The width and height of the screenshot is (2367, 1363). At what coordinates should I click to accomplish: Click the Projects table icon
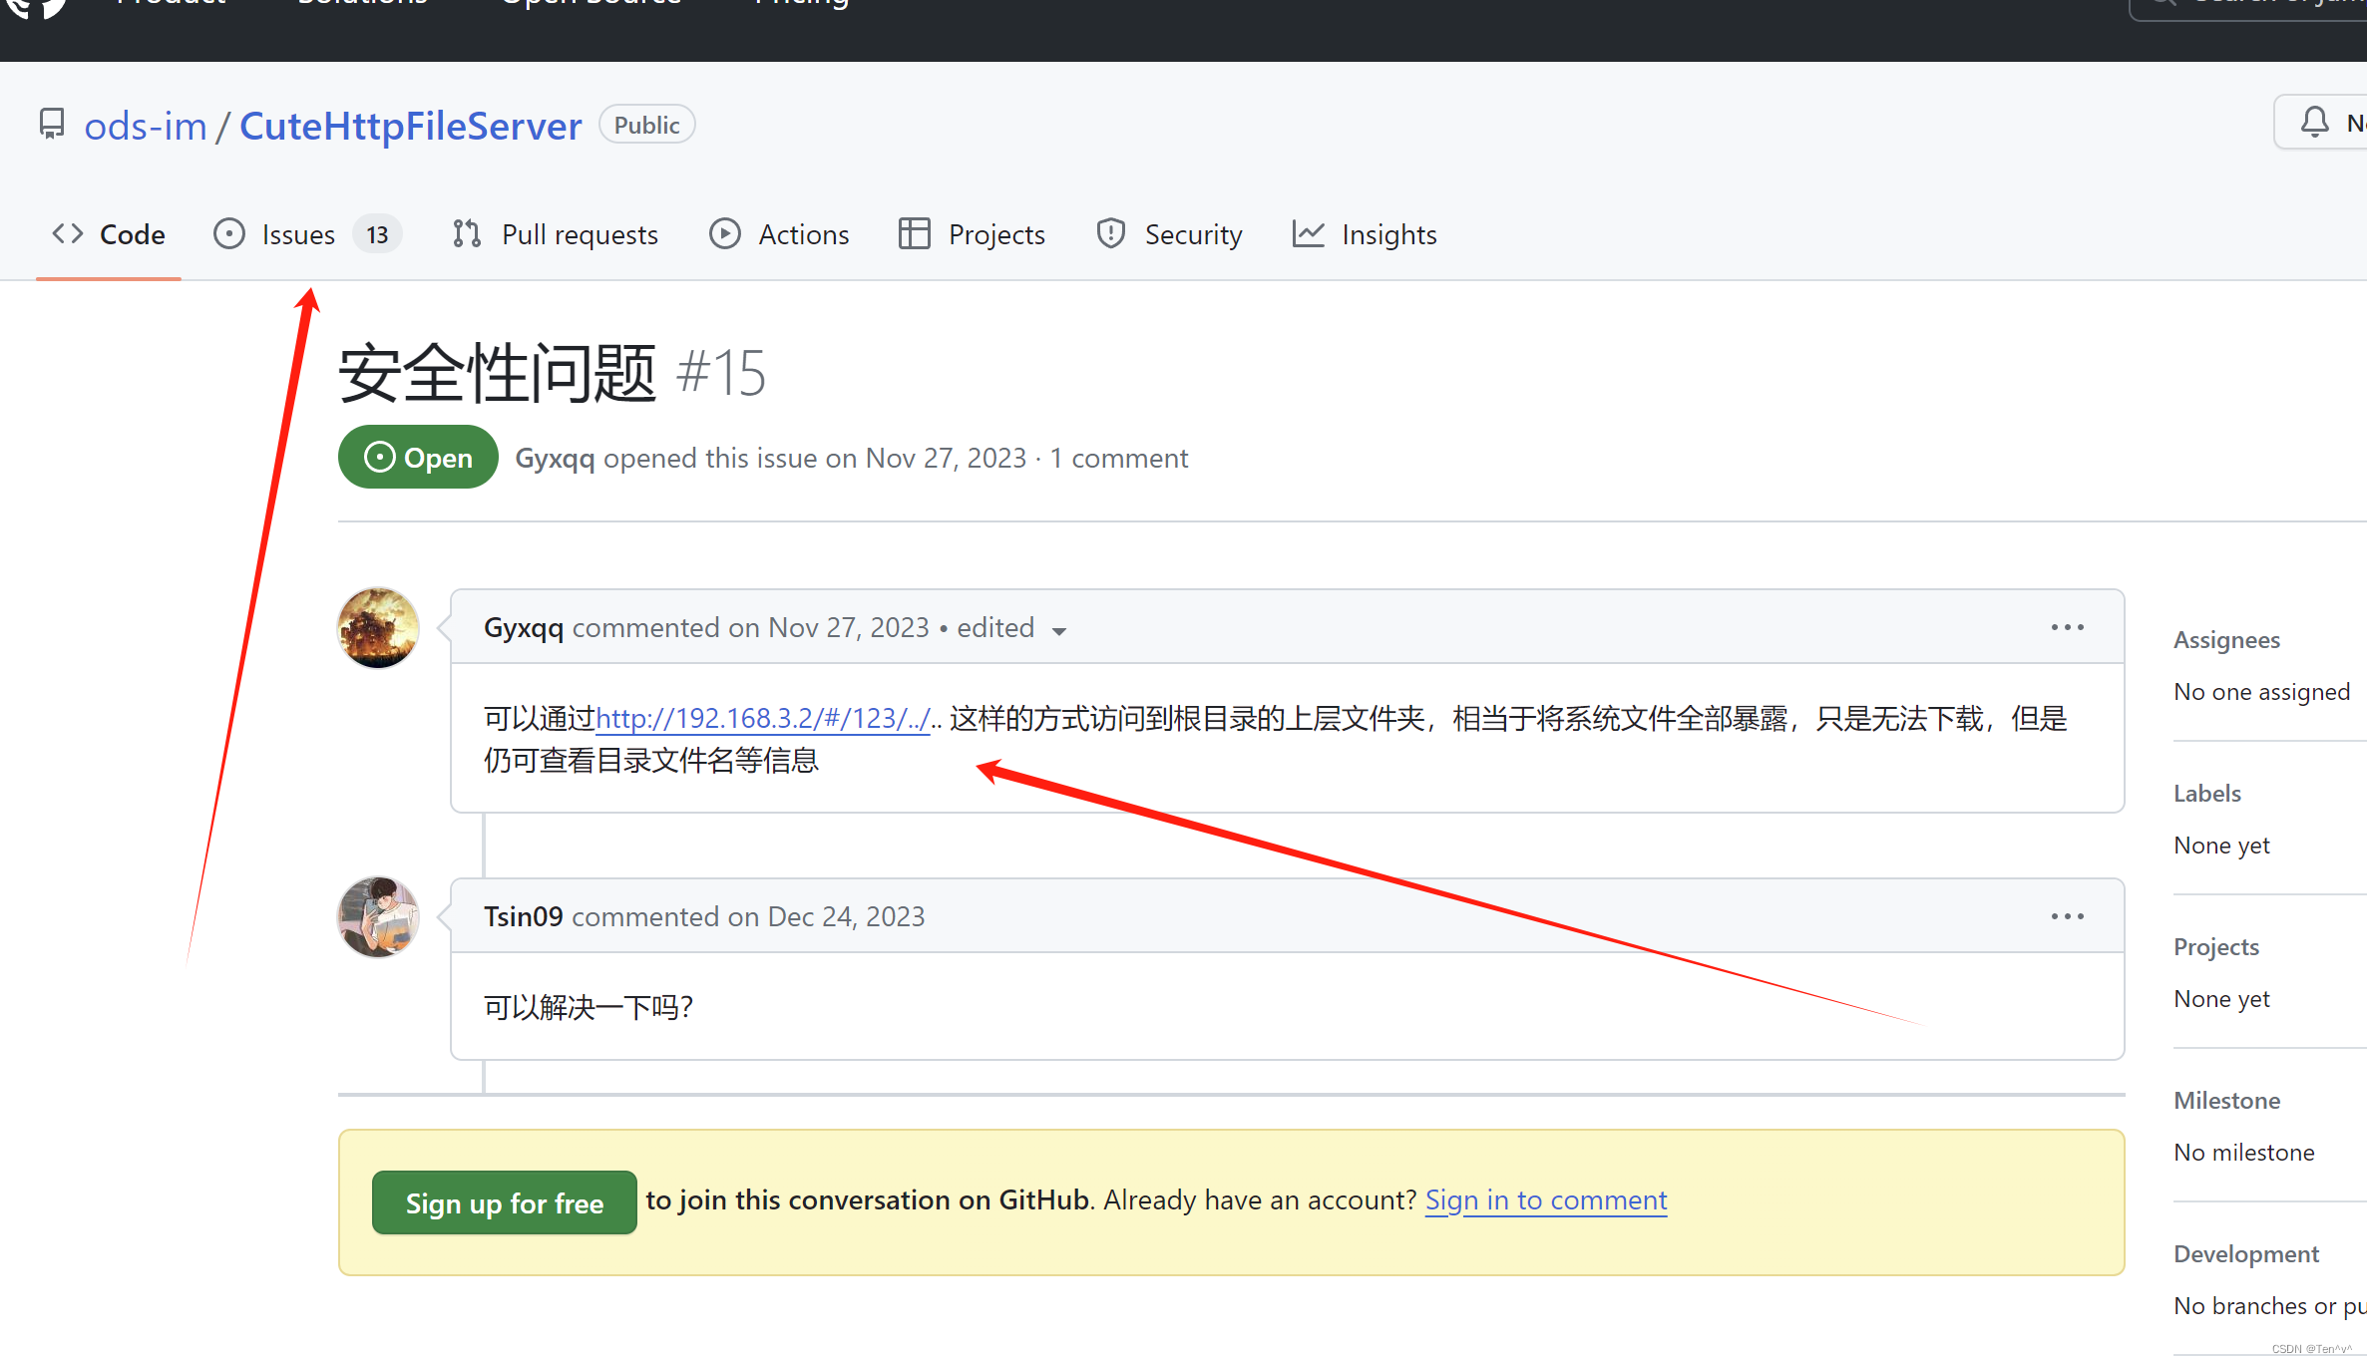point(914,234)
